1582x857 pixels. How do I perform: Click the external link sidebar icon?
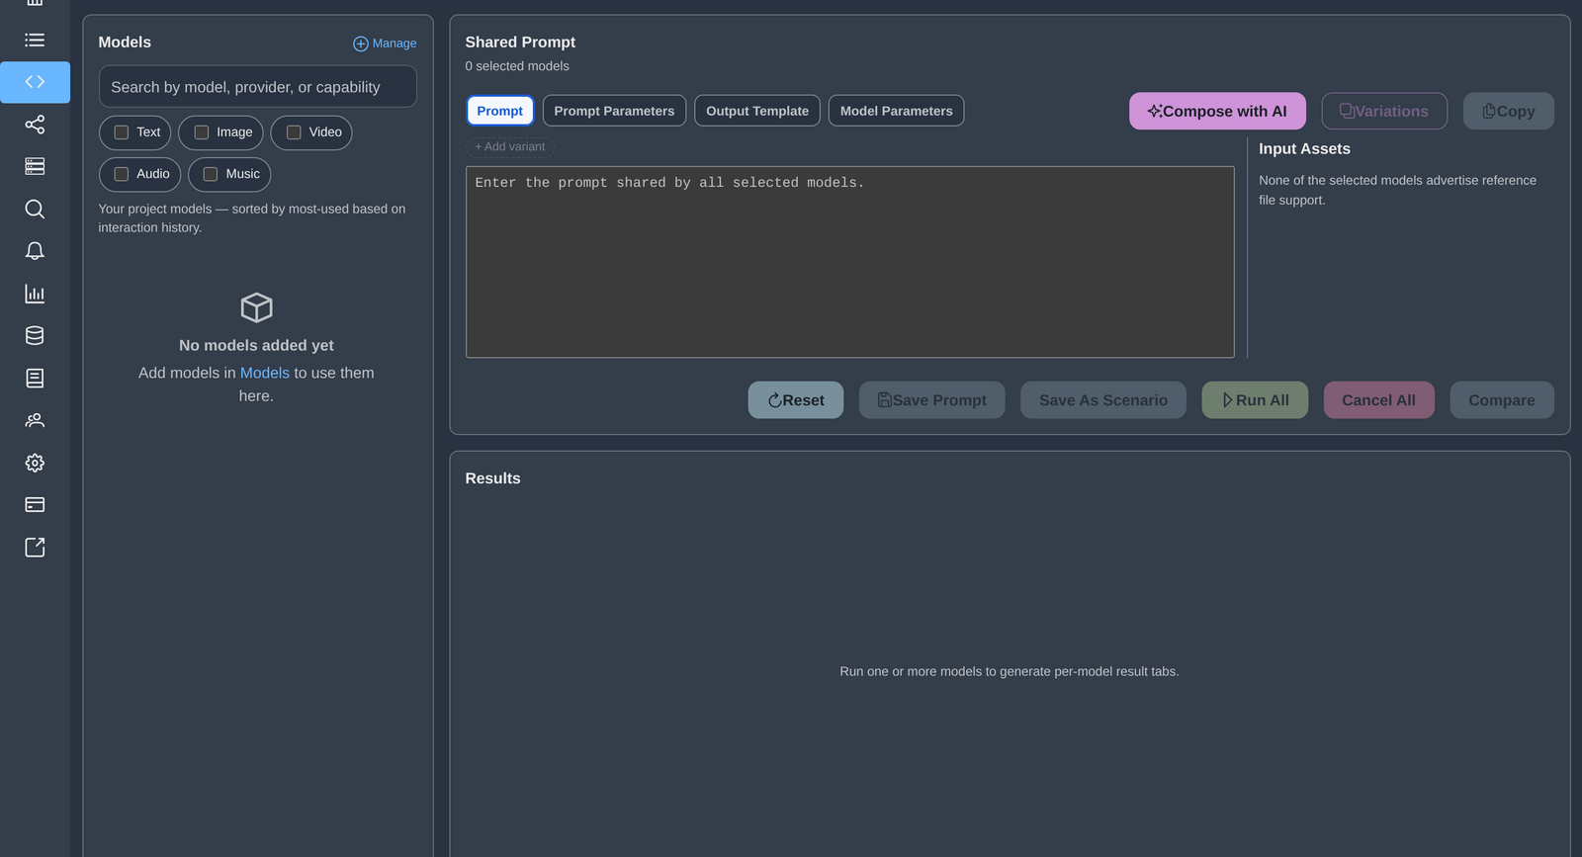(x=35, y=548)
